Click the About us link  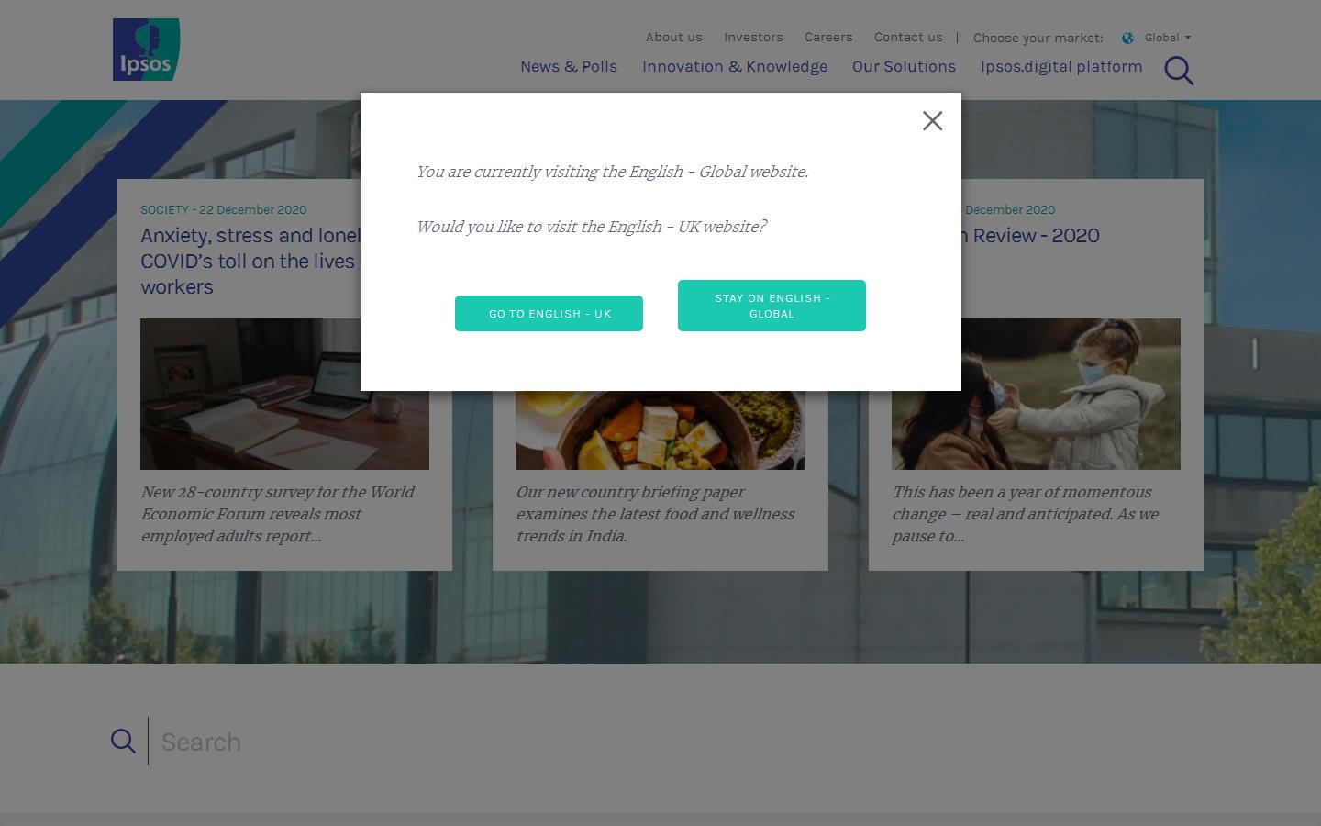[673, 37]
